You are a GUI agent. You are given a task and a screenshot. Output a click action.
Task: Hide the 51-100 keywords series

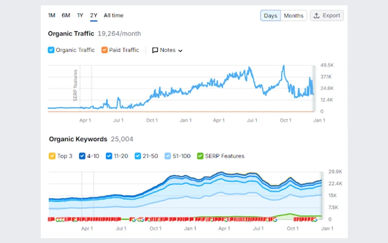point(168,156)
